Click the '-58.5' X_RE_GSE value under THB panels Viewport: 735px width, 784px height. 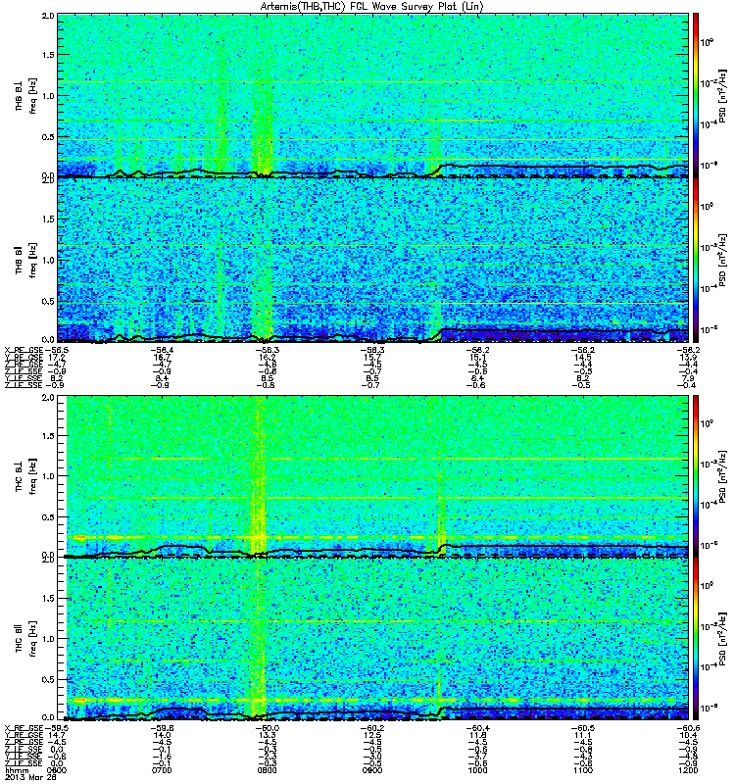pyautogui.click(x=57, y=350)
